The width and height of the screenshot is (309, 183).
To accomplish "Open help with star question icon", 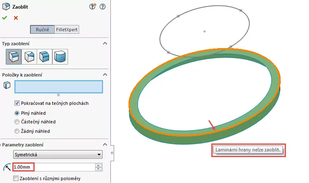I will coord(93,7).
